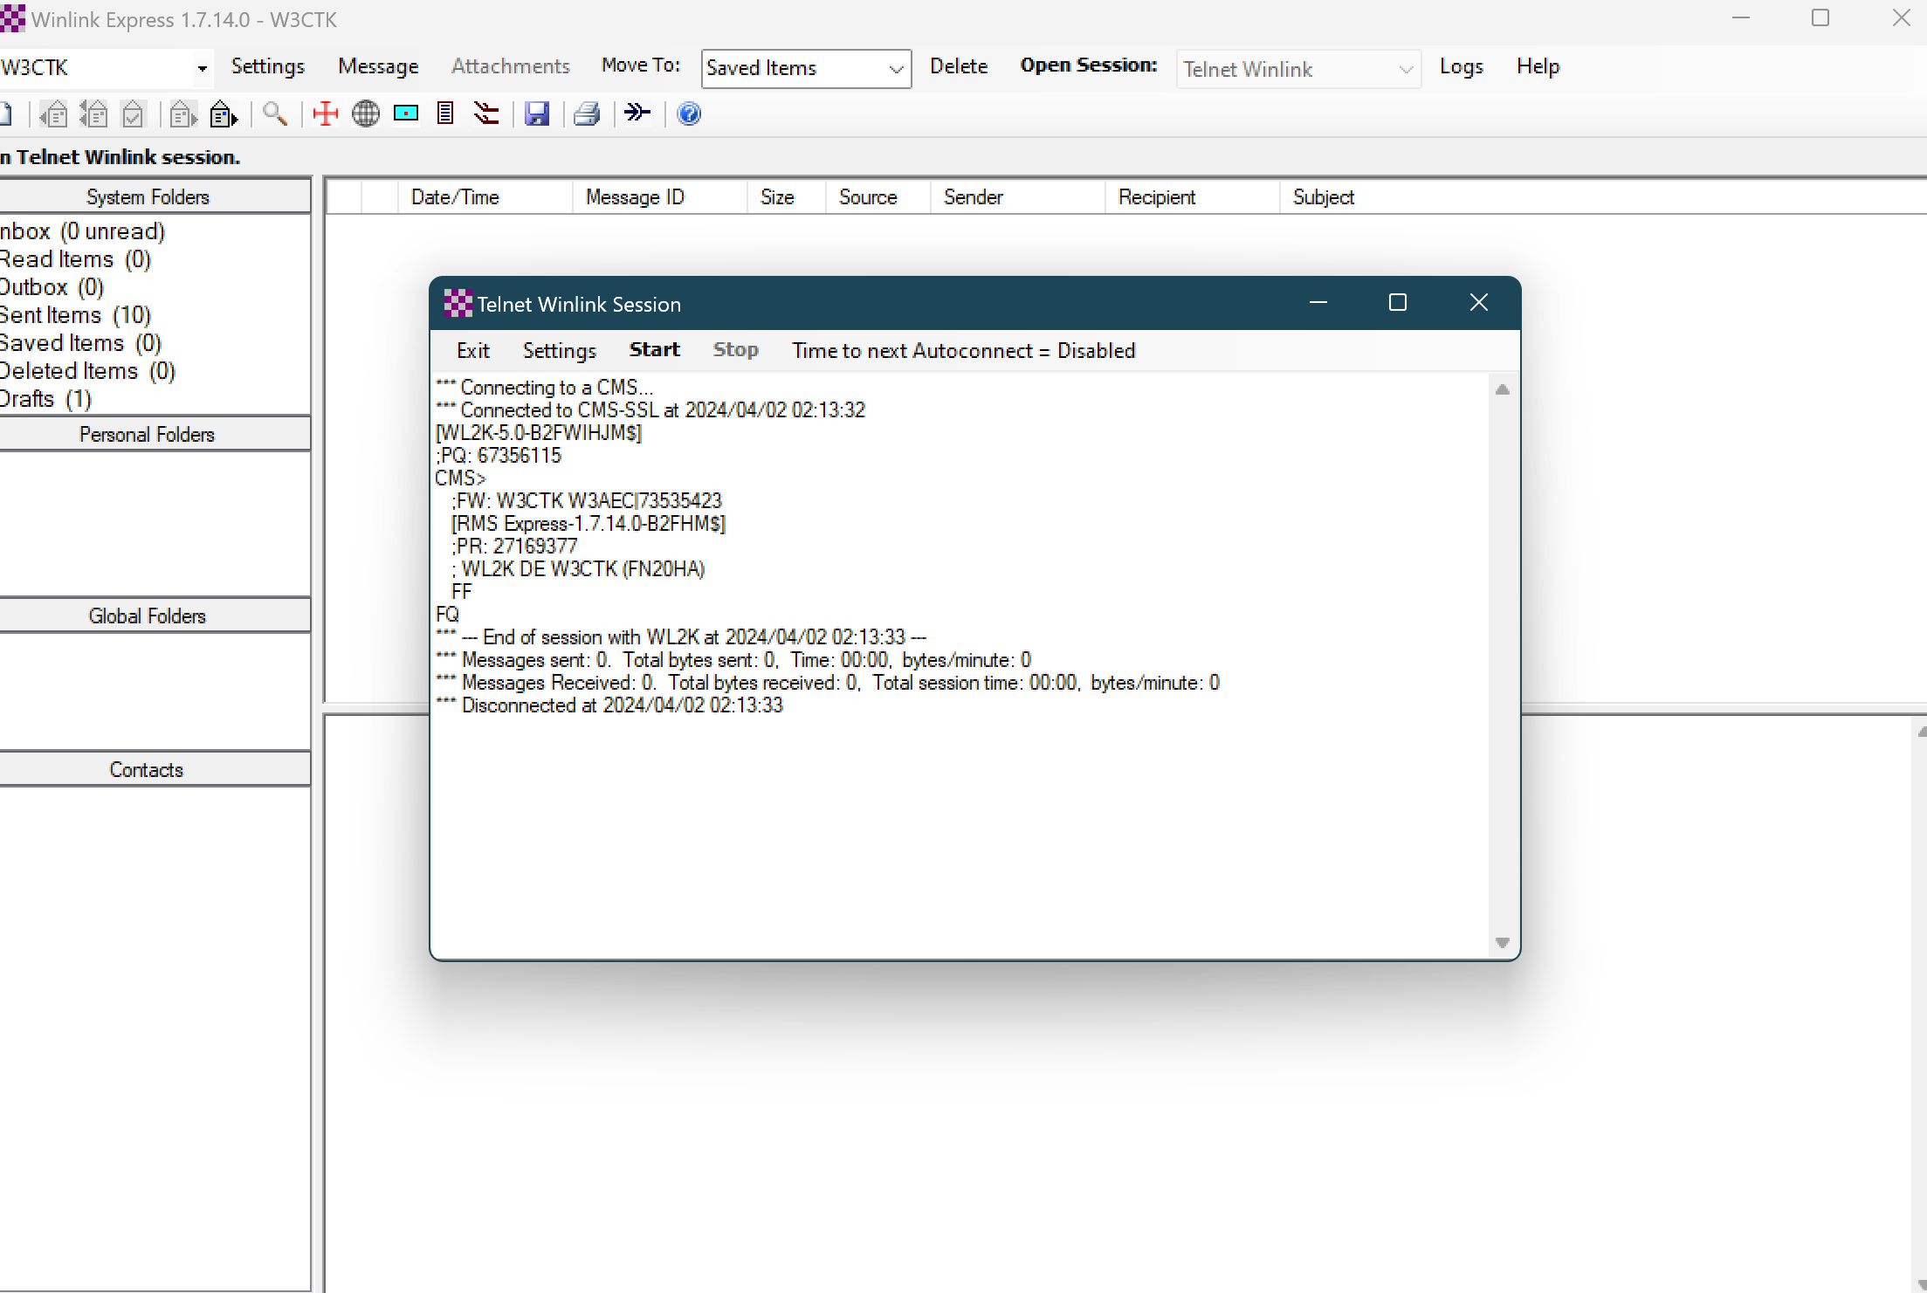
Task: Click the dark red propagation arrows icon
Action: coord(486,113)
